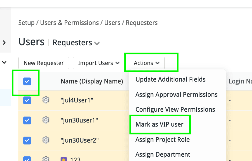The height and width of the screenshot is (161, 252).
Task: Click the New Requester button
Action: click(44, 63)
